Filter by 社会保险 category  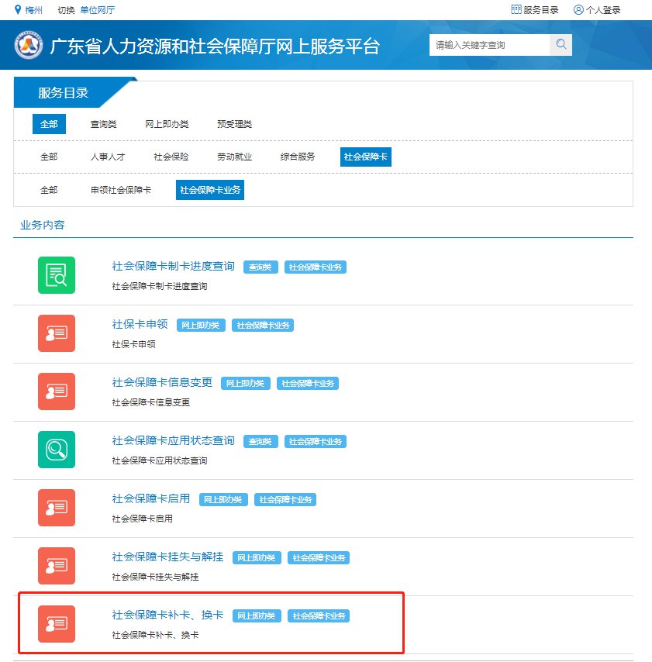[171, 157]
